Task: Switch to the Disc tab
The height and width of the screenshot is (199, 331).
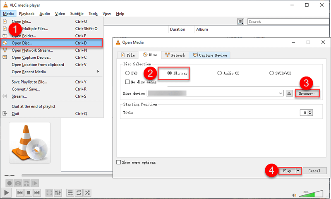Action: pos(150,55)
